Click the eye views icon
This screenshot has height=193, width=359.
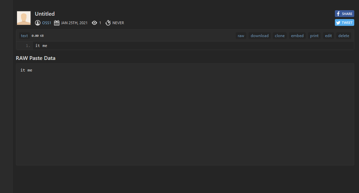pyautogui.click(x=94, y=23)
